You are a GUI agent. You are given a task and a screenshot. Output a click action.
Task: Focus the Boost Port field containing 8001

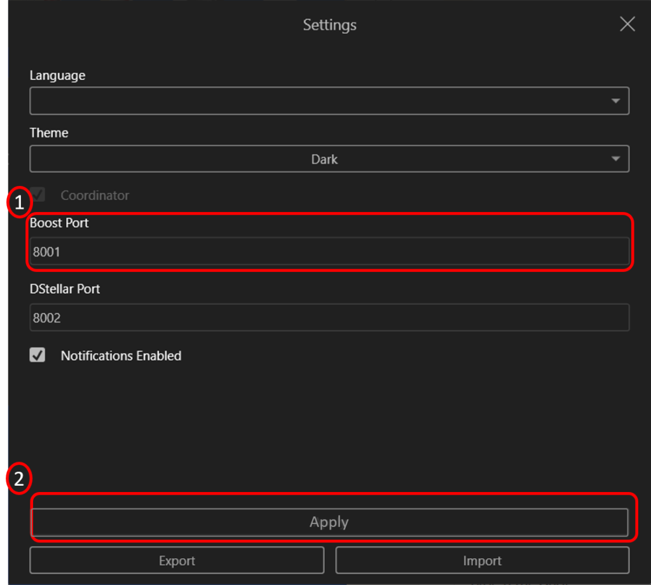click(x=329, y=252)
